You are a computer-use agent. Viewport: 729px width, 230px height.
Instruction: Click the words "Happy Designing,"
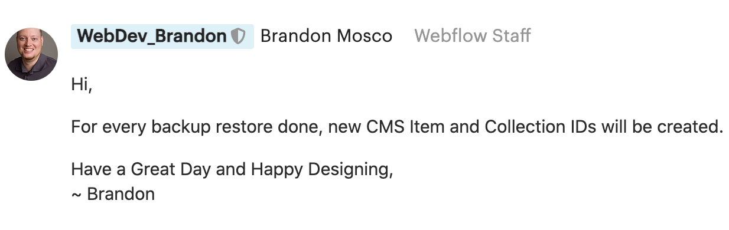pyautogui.click(x=322, y=170)
